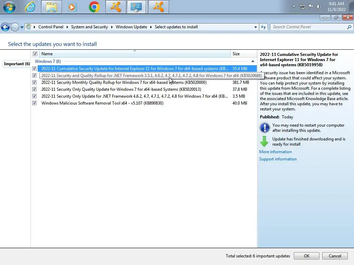Image resolution: width=354 pixels, height=265 pixels.
Task: Launch Google Chrome from taskbar
Action: [94, 7]
